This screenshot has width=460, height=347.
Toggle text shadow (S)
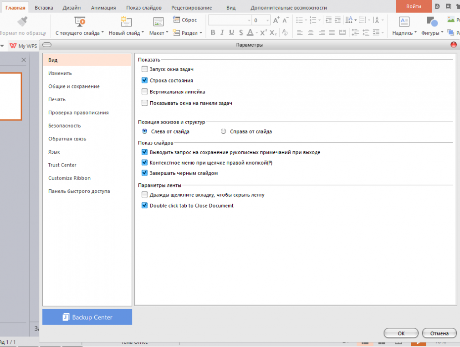tap(241, 32)
